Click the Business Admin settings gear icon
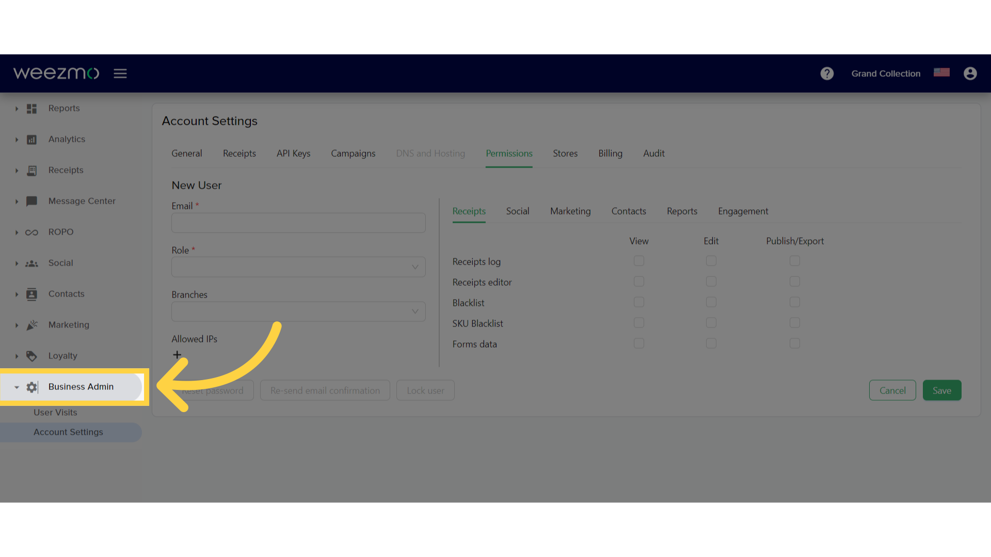 click(x=31, y=386)
